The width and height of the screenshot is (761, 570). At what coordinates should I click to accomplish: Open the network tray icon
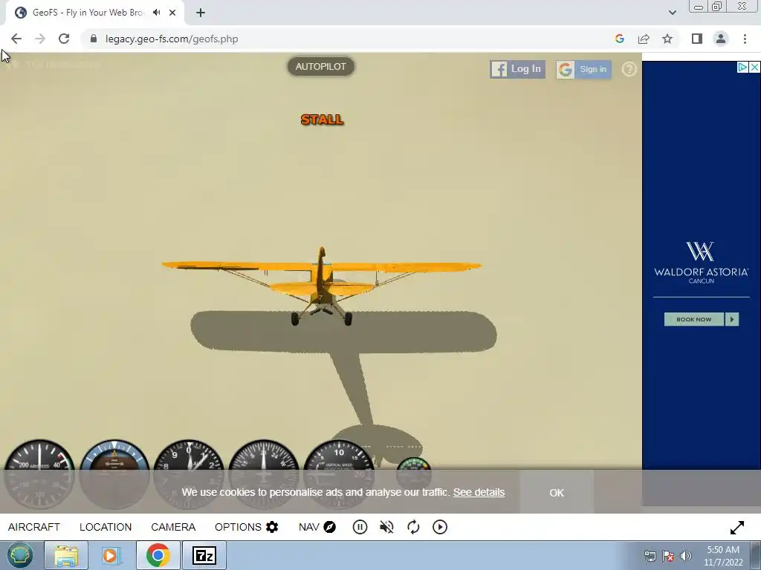click(650, 556)
